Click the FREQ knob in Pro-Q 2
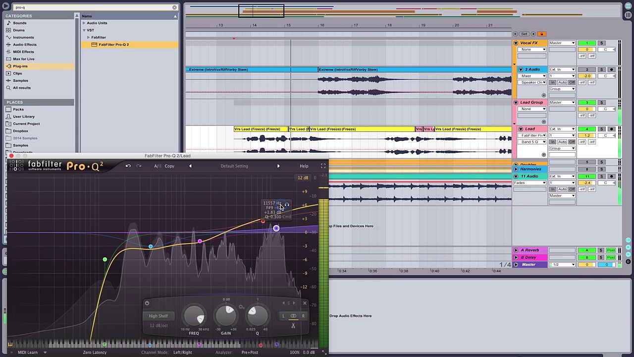 (194, 315)
